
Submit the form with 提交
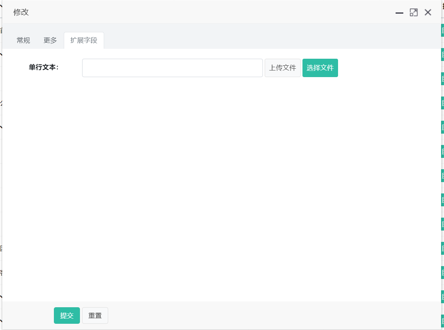(x=67, y=316)
